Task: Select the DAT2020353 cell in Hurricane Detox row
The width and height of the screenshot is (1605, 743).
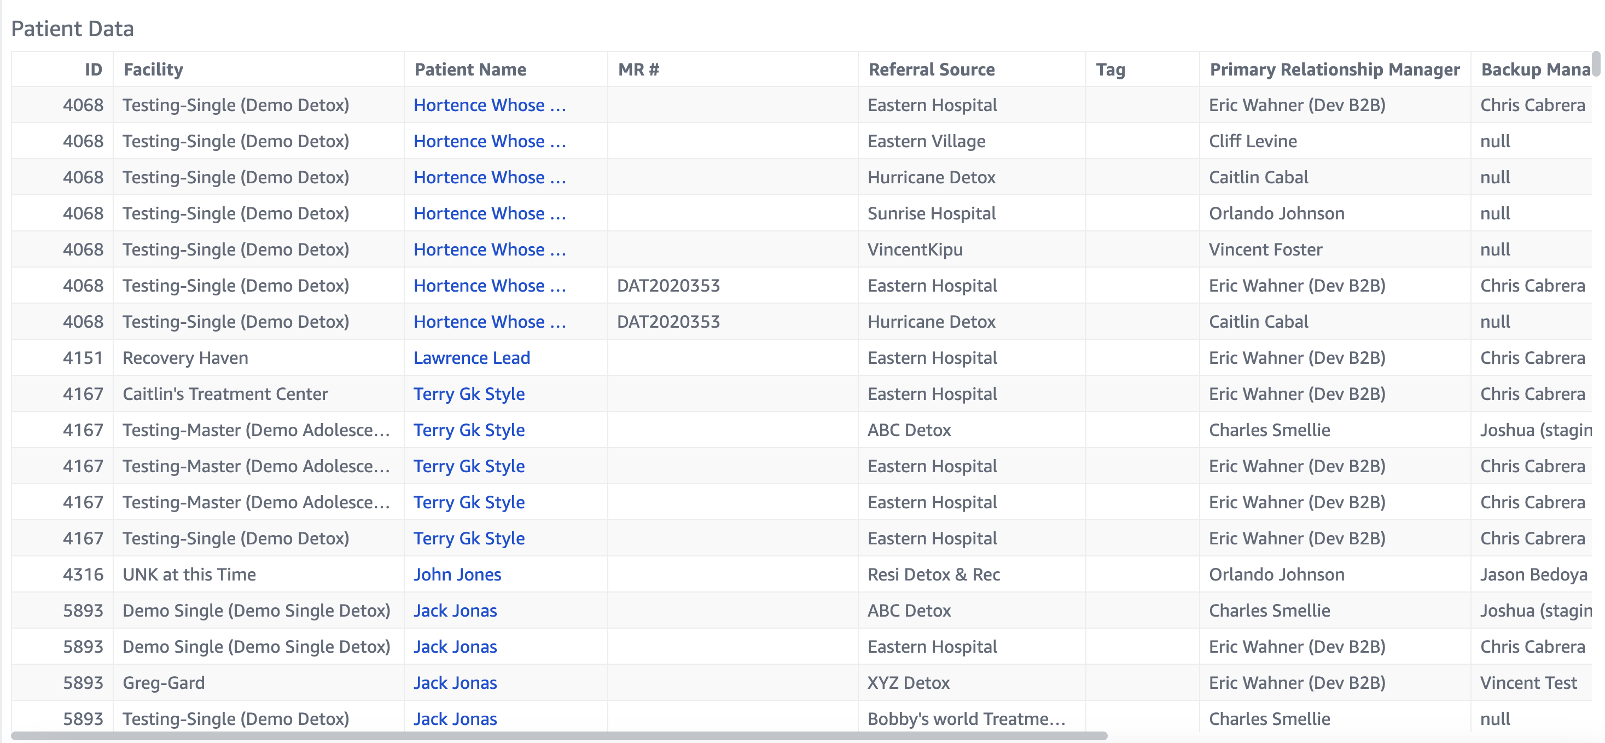Action: click(x=668, y=322)
